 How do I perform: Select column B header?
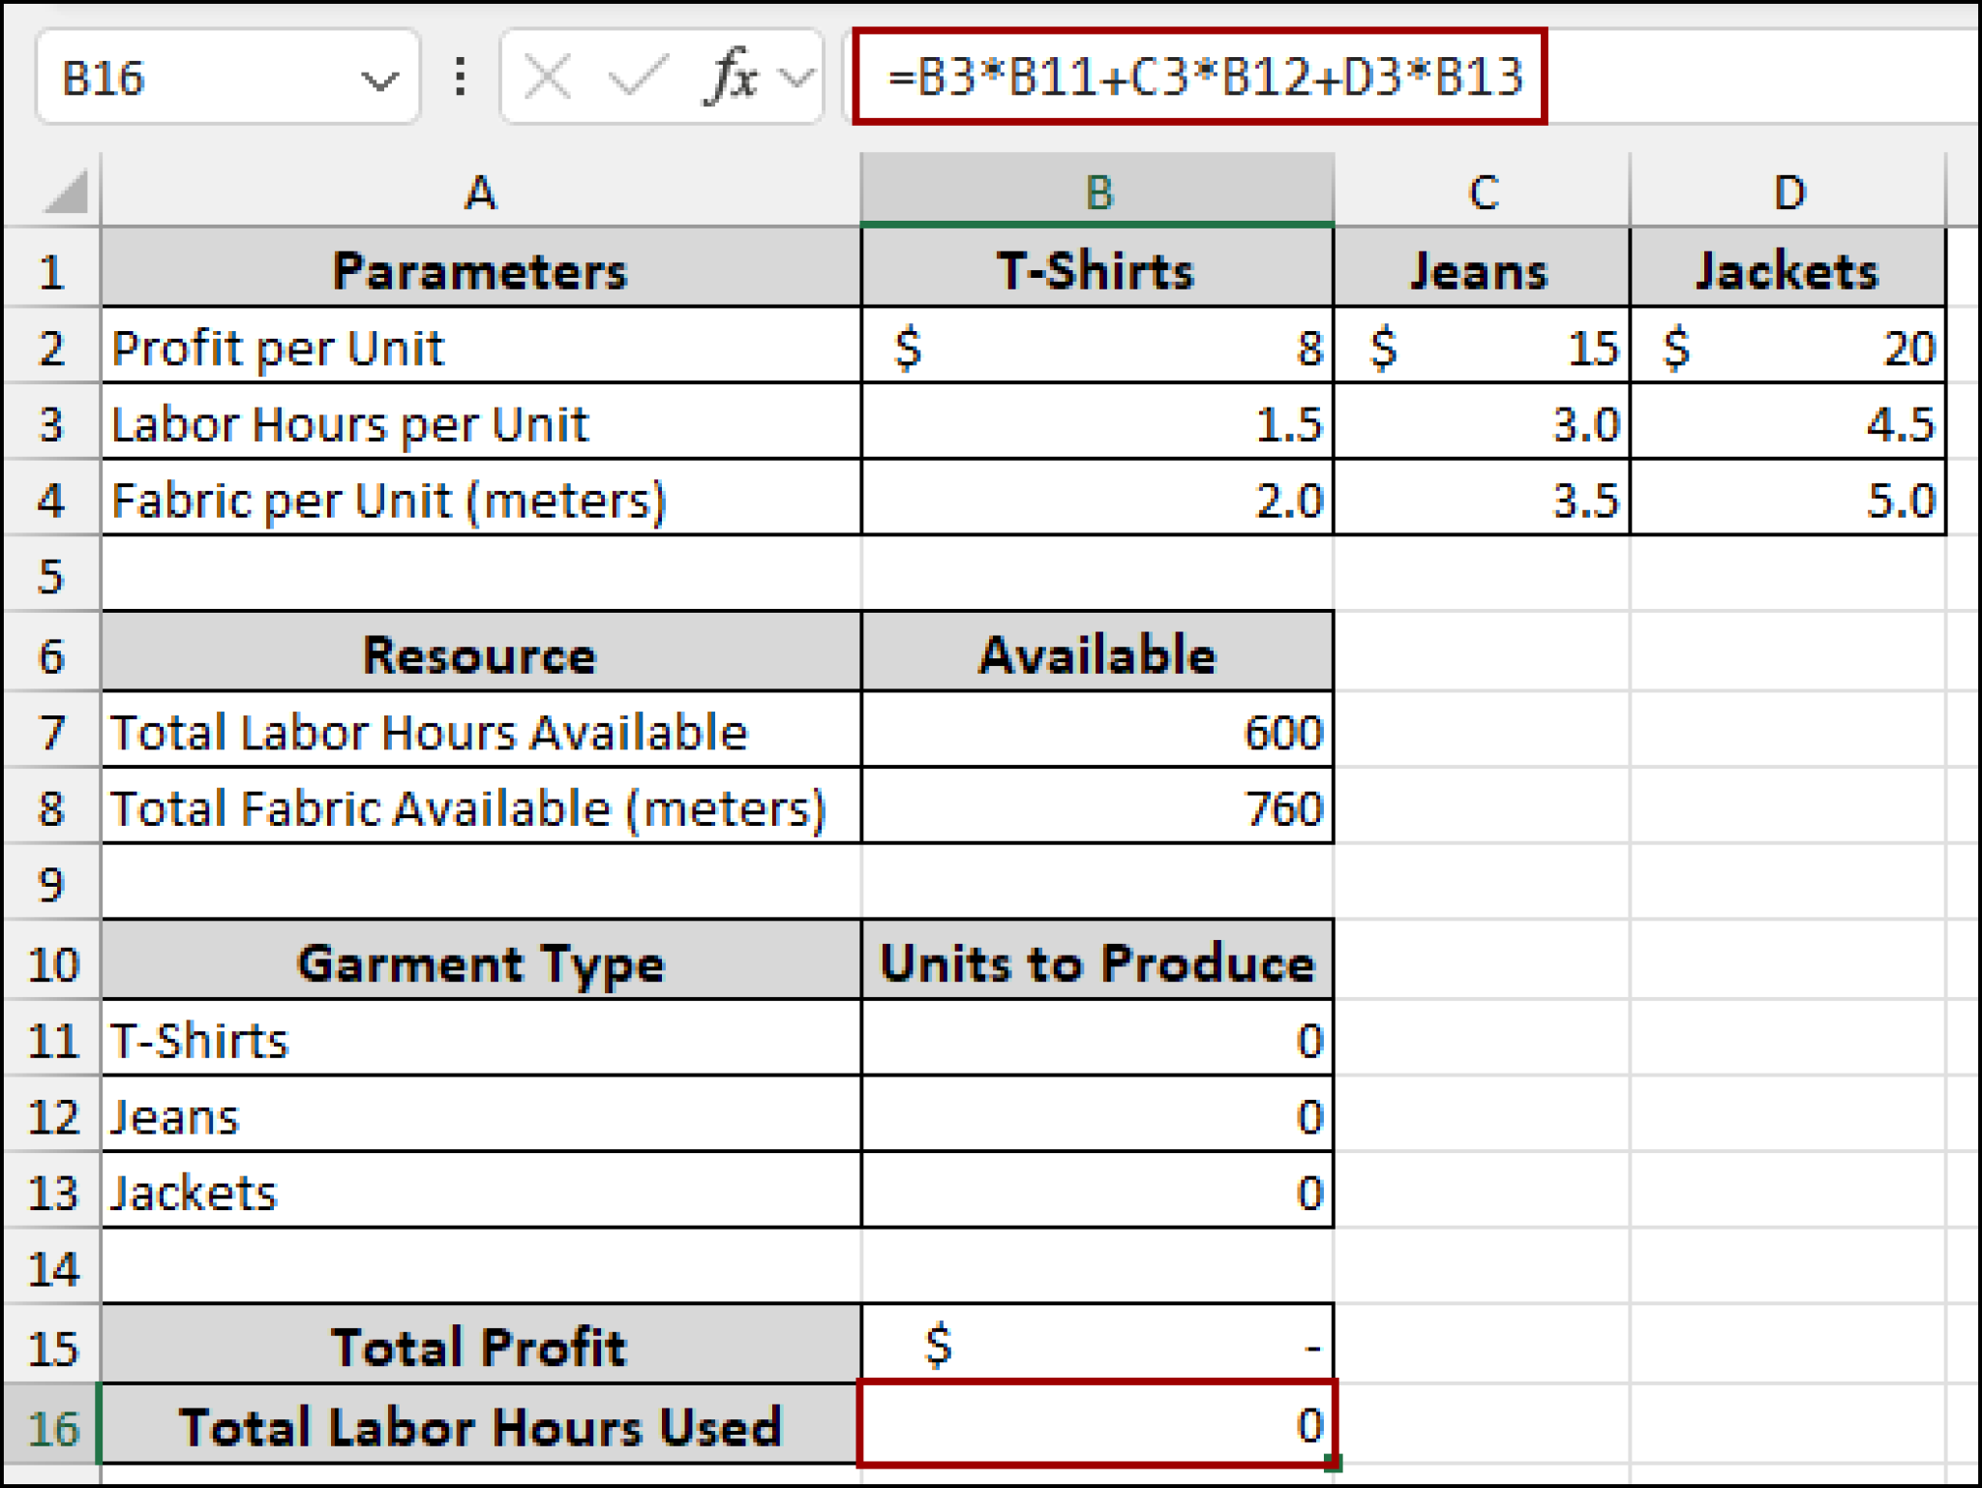[1098, 192]
